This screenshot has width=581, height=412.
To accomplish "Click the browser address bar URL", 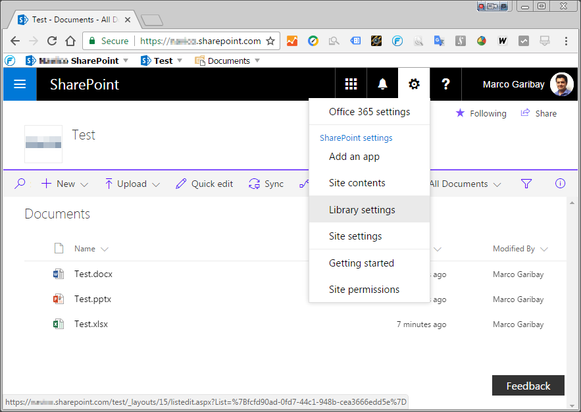I will [x=201, y=41].
